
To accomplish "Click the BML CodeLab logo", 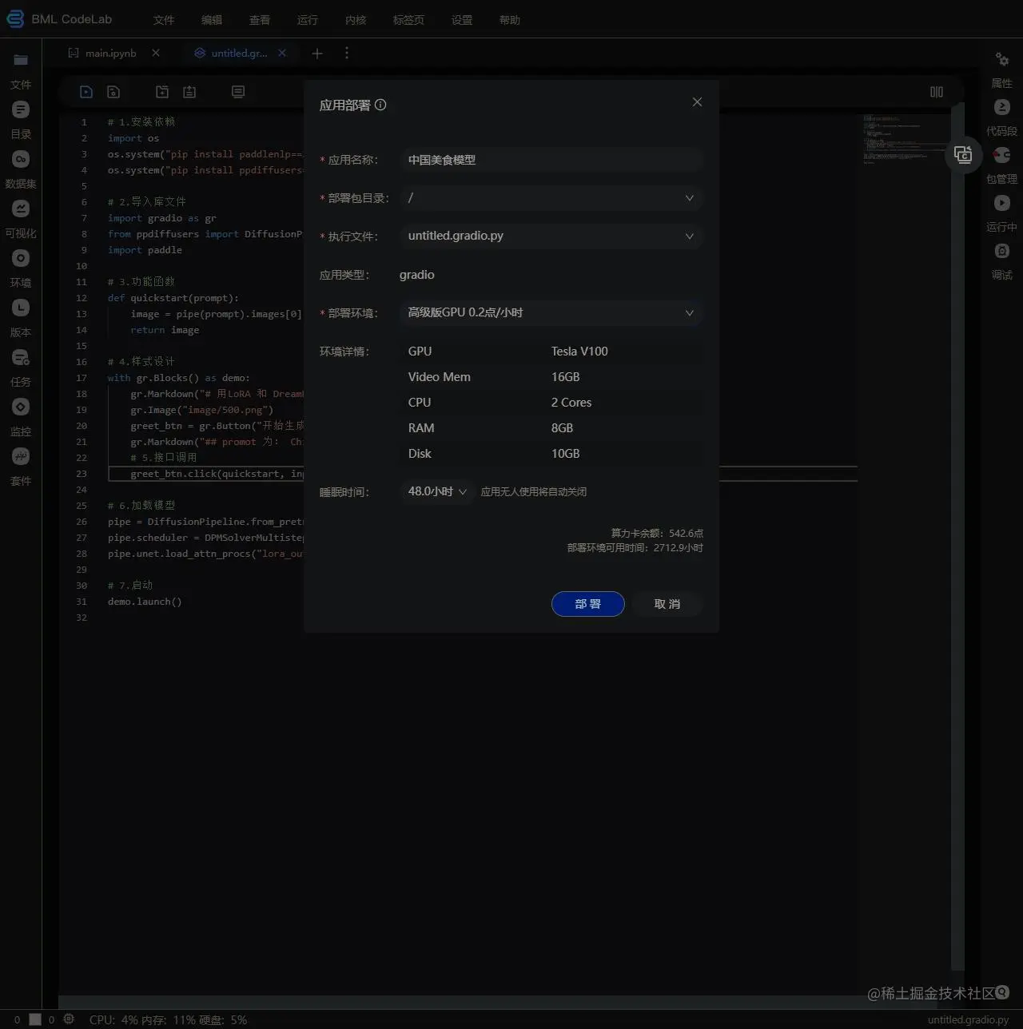I will (59, 19).
